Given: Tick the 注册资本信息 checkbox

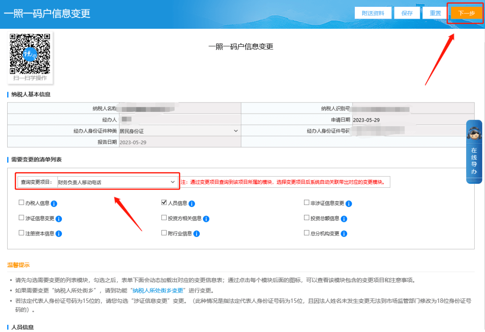Looking at the screenshot, I should tap(21, 233).
